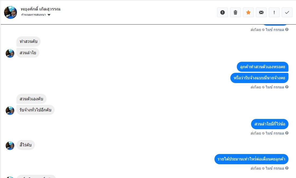Click the spam report octagon icon
The width and height of the screenshot is (296, 178).
(222, 12)
